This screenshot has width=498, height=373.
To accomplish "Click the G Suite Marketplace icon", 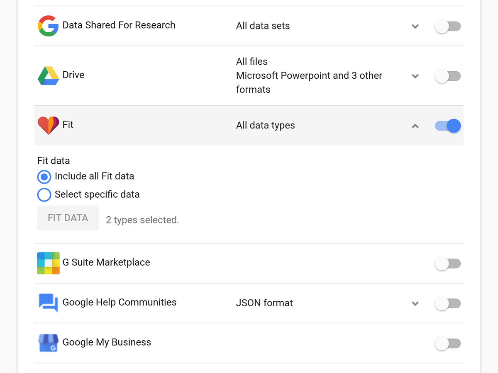I will (48, 263).
